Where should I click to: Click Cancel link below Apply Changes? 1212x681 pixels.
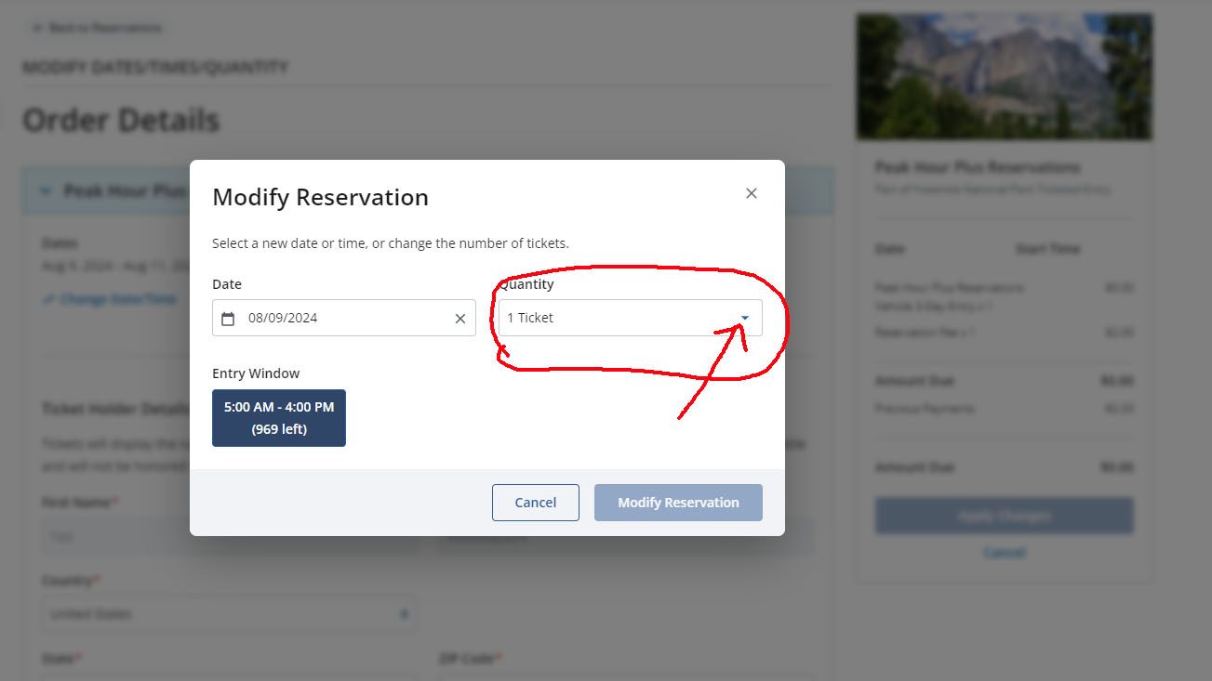coord(1004,552)
